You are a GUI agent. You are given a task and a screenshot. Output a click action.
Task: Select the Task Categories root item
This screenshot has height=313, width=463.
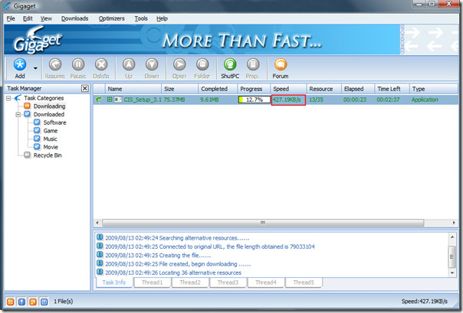click(44, 98)
